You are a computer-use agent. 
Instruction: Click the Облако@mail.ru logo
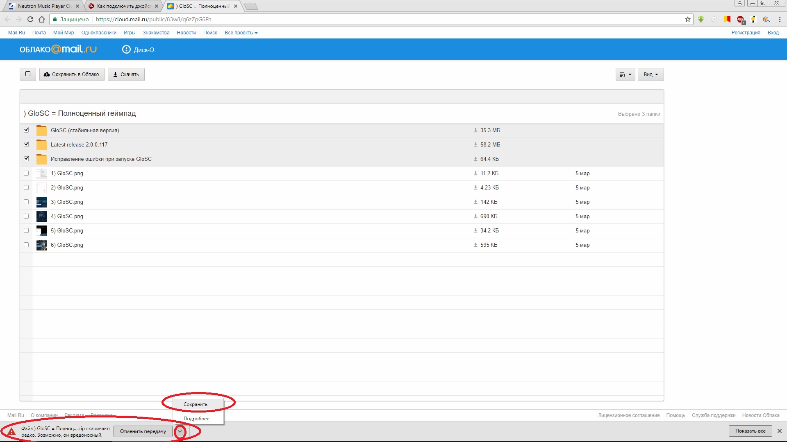tap(58, 50)
